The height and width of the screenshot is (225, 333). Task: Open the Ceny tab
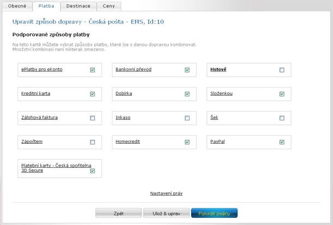[x=109, y=6]
